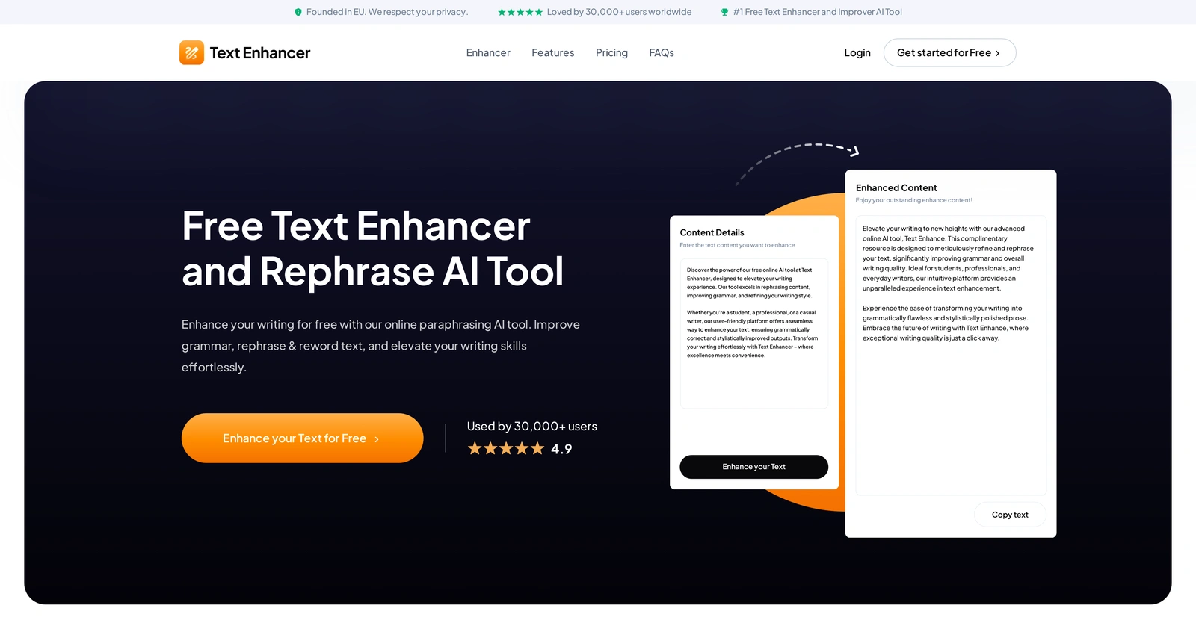Click the Copy text button
Image resolution: width=1196 pixels, height=623 pixels.
click(x=1010, y=515)
